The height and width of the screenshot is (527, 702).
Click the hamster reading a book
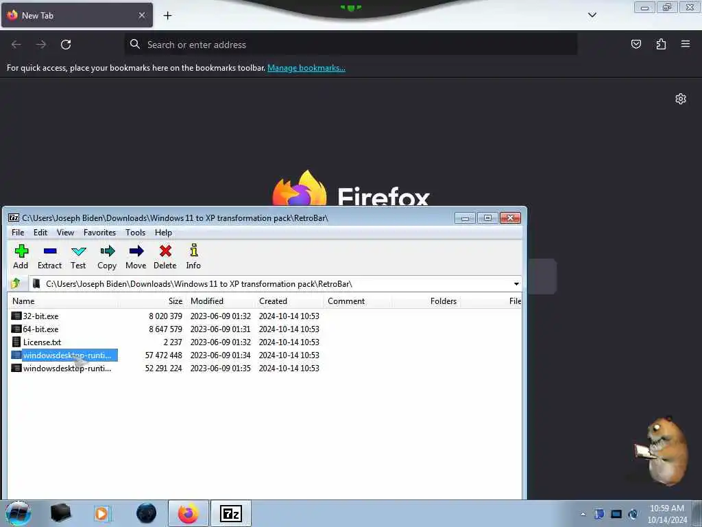[662, 450]
